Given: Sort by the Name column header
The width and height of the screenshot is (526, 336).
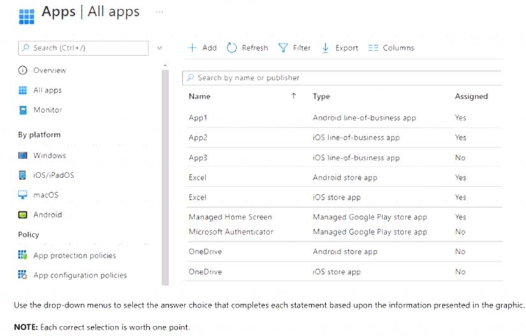Looking at the screenshot, I should (200, 96).
